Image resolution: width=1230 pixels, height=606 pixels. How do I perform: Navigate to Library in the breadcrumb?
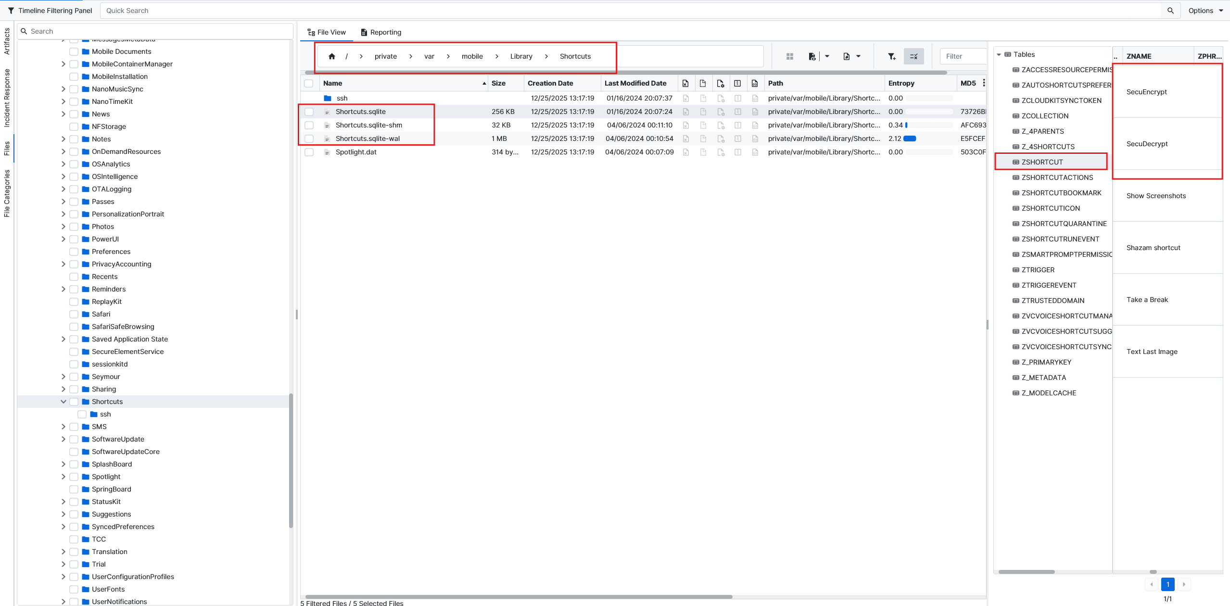521,56
